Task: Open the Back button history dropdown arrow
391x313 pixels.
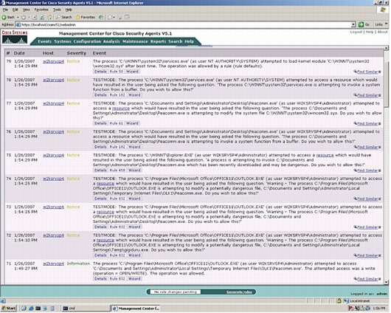Action: (18, 17)
